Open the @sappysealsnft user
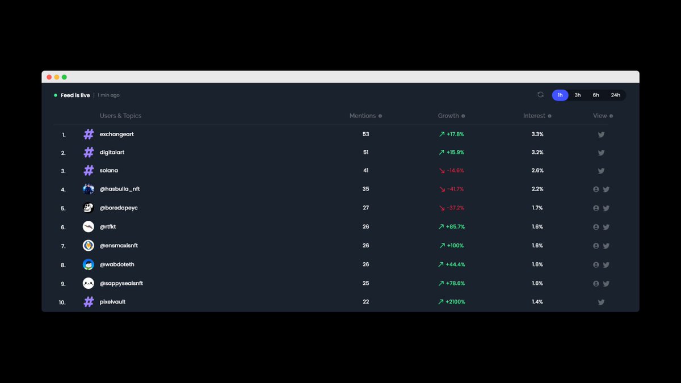The image size is (681, 383). coord(121,283)
